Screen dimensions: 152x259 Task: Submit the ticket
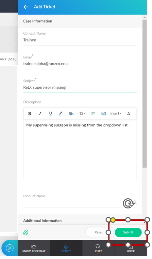pos(128,232)
